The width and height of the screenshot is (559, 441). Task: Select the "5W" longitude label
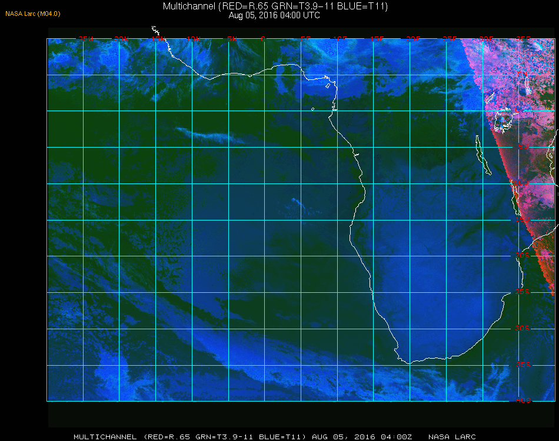click(x=232, y=39)
